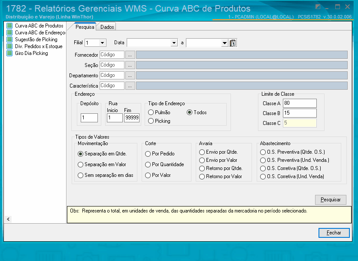Click the Pesquisar button
Viewport: 358px width, 261px height.
click(x=331, y=200)
